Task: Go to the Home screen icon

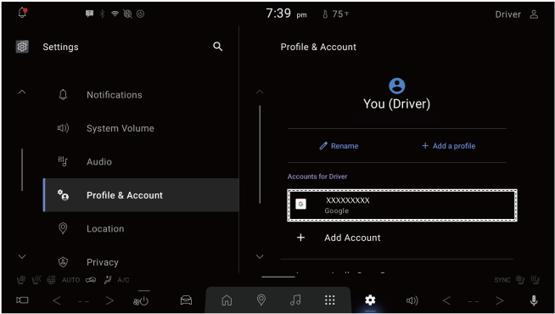Action: (x=227, y=300)
